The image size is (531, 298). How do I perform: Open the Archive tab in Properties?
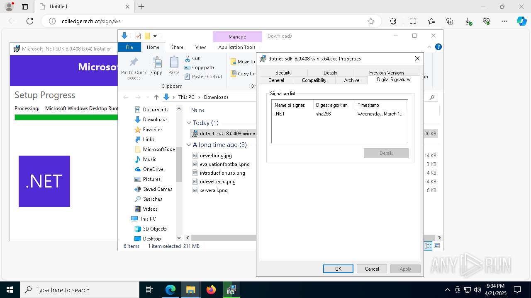pos(351,80)
